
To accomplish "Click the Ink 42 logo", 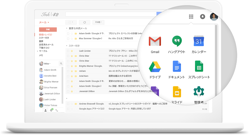I will tap(50, 14).
